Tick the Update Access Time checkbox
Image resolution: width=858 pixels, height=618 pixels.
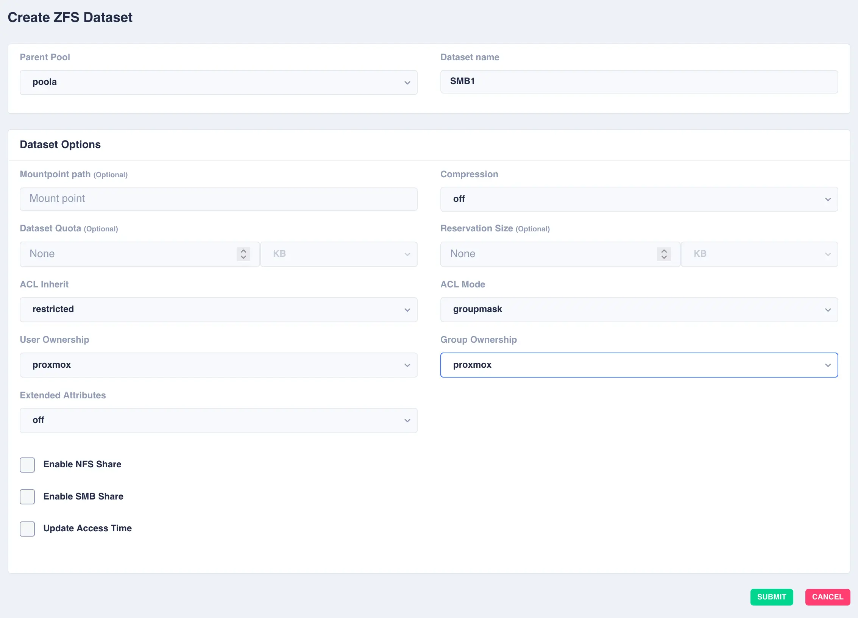coord(27,529)
